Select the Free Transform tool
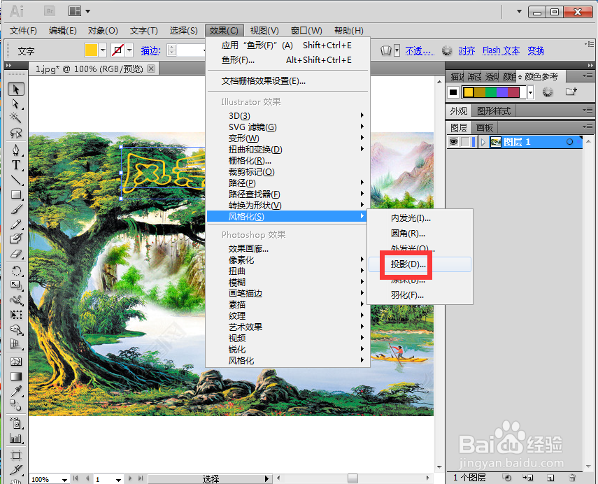Image resolution: width=598 pixels, height=484 pixels. click(15, 315)
